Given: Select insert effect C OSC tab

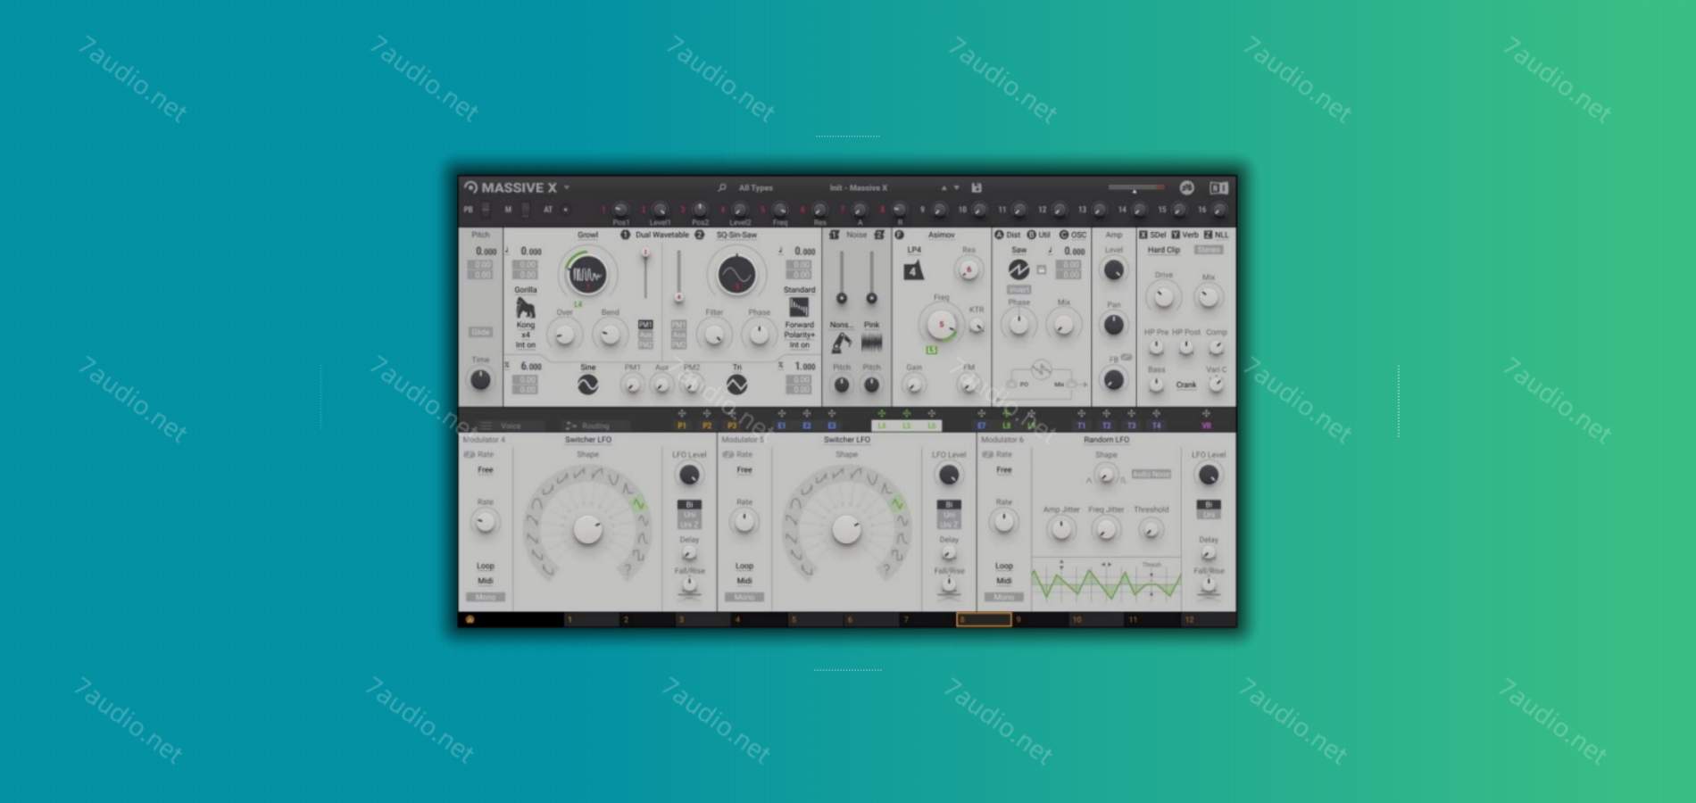Looking at the screenshot, I should (1073, 236).
